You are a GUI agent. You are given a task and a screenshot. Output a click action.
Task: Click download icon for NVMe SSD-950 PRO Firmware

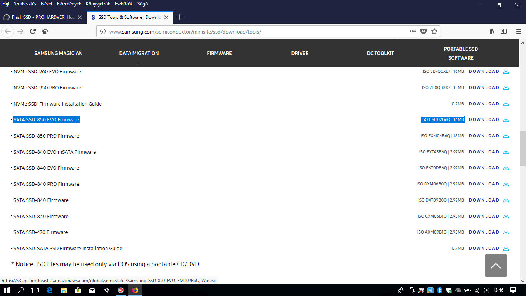click(506, 87)
